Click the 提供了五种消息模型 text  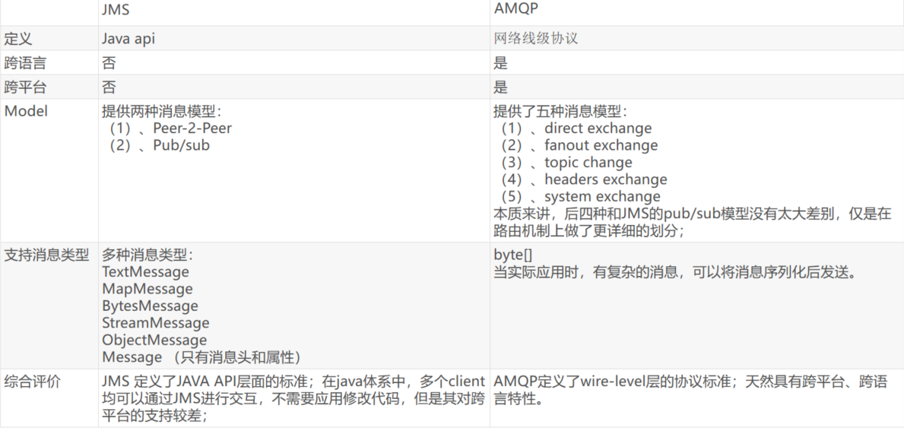(x=560, y=112)
